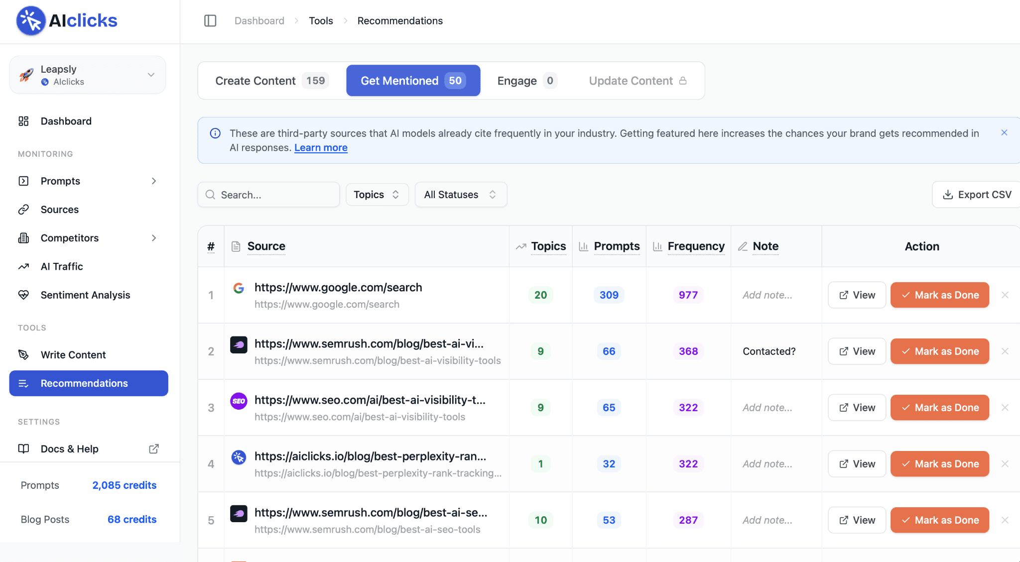This screenshot has width=1020, height=562.
Task: Switch to the Get Mentioned tab
Action: point(413,81)
